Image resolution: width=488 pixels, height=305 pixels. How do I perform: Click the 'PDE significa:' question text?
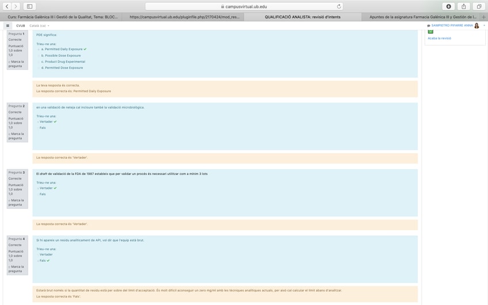tap(47, 35)
